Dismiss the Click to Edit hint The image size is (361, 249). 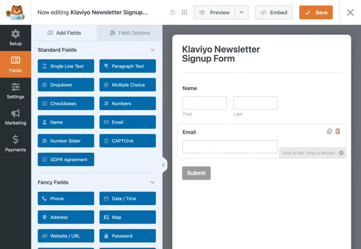341,153
